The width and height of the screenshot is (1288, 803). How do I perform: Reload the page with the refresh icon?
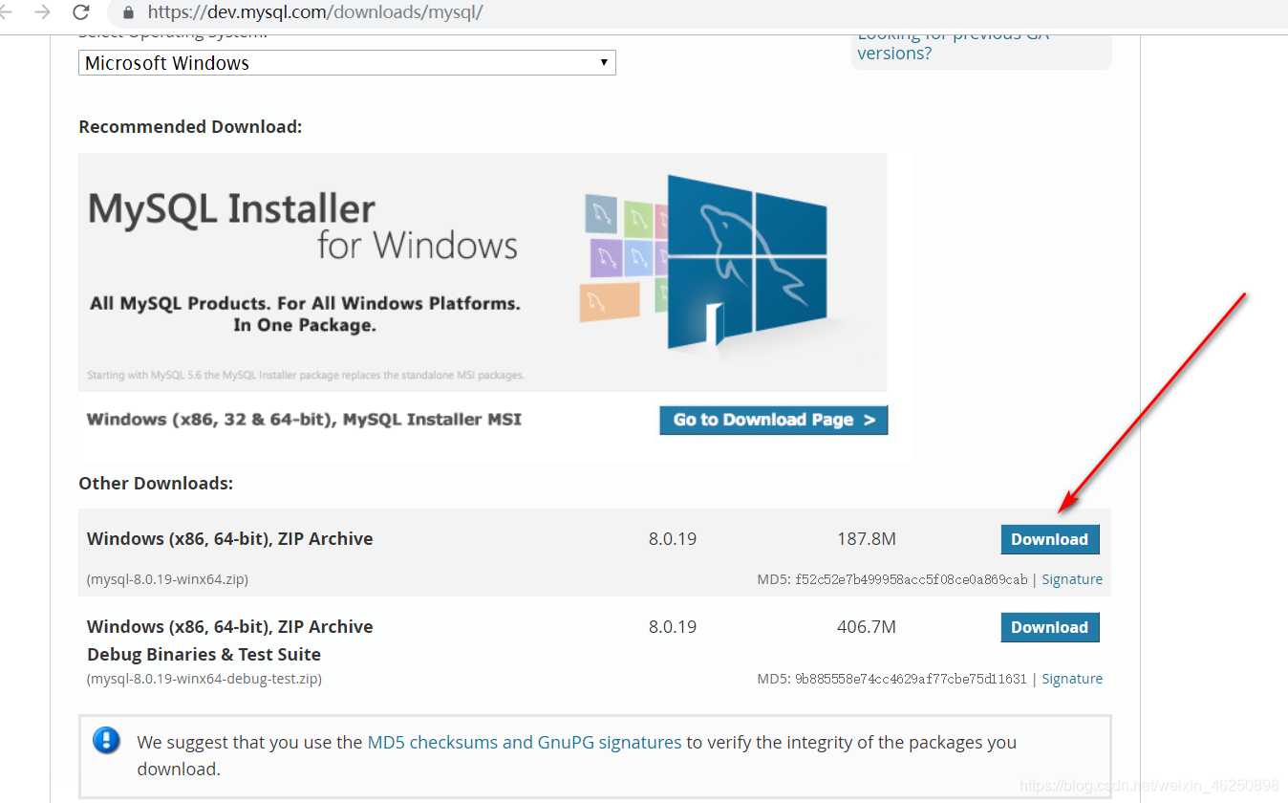tap(81, 12)
